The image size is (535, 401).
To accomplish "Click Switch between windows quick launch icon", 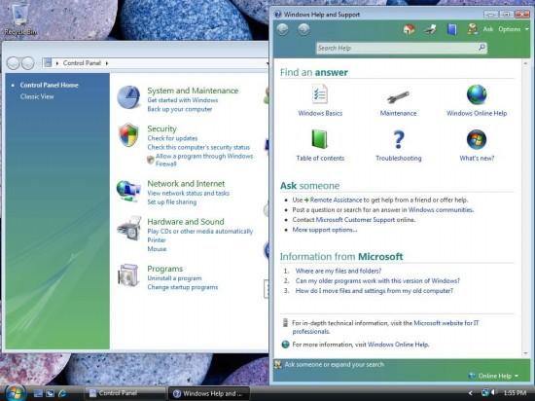I will [x=51, y=393].
